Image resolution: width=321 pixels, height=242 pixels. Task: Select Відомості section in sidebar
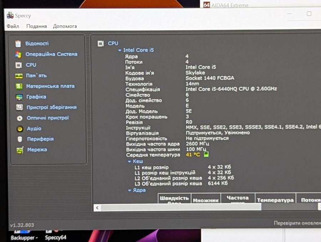pyautogui.click(x=37, y=44)
